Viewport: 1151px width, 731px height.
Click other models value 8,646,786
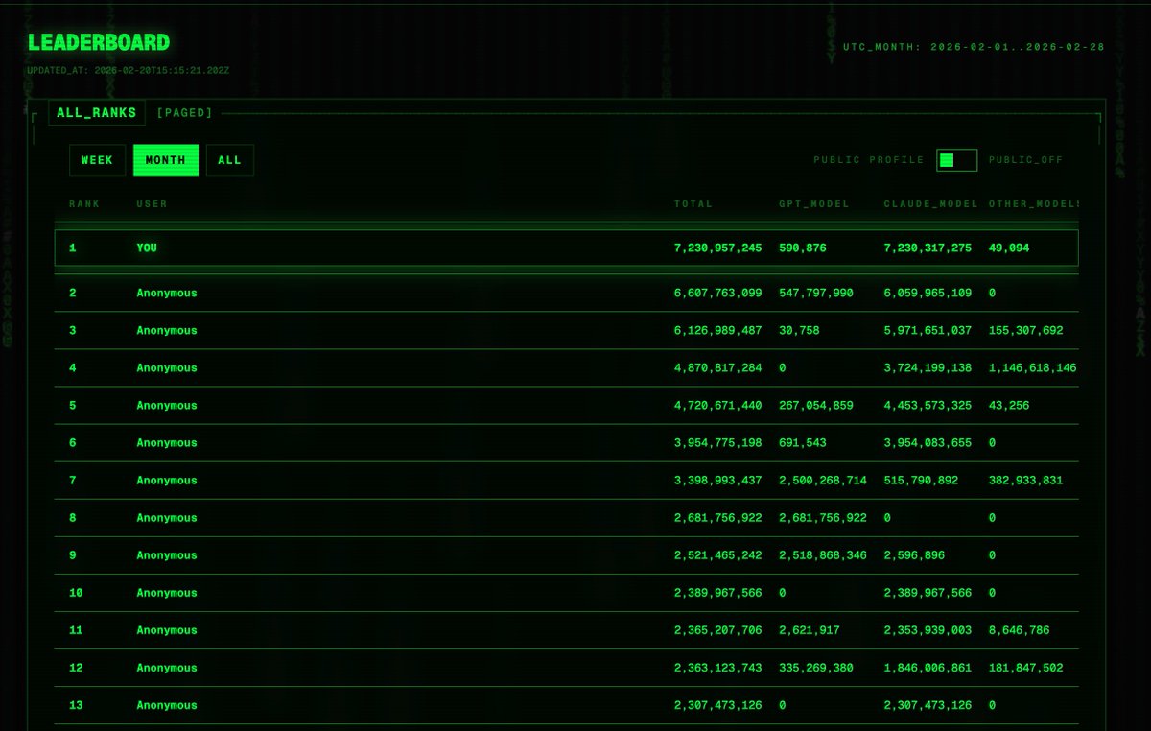(1020, 629)
